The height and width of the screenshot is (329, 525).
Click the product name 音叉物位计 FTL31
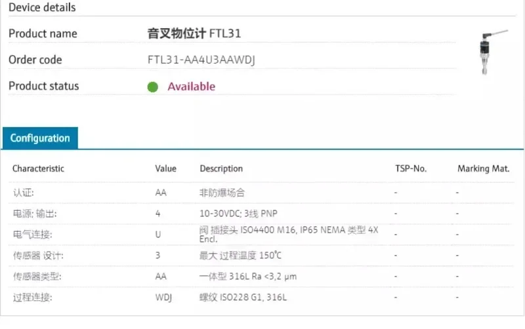tap(194, 33)
